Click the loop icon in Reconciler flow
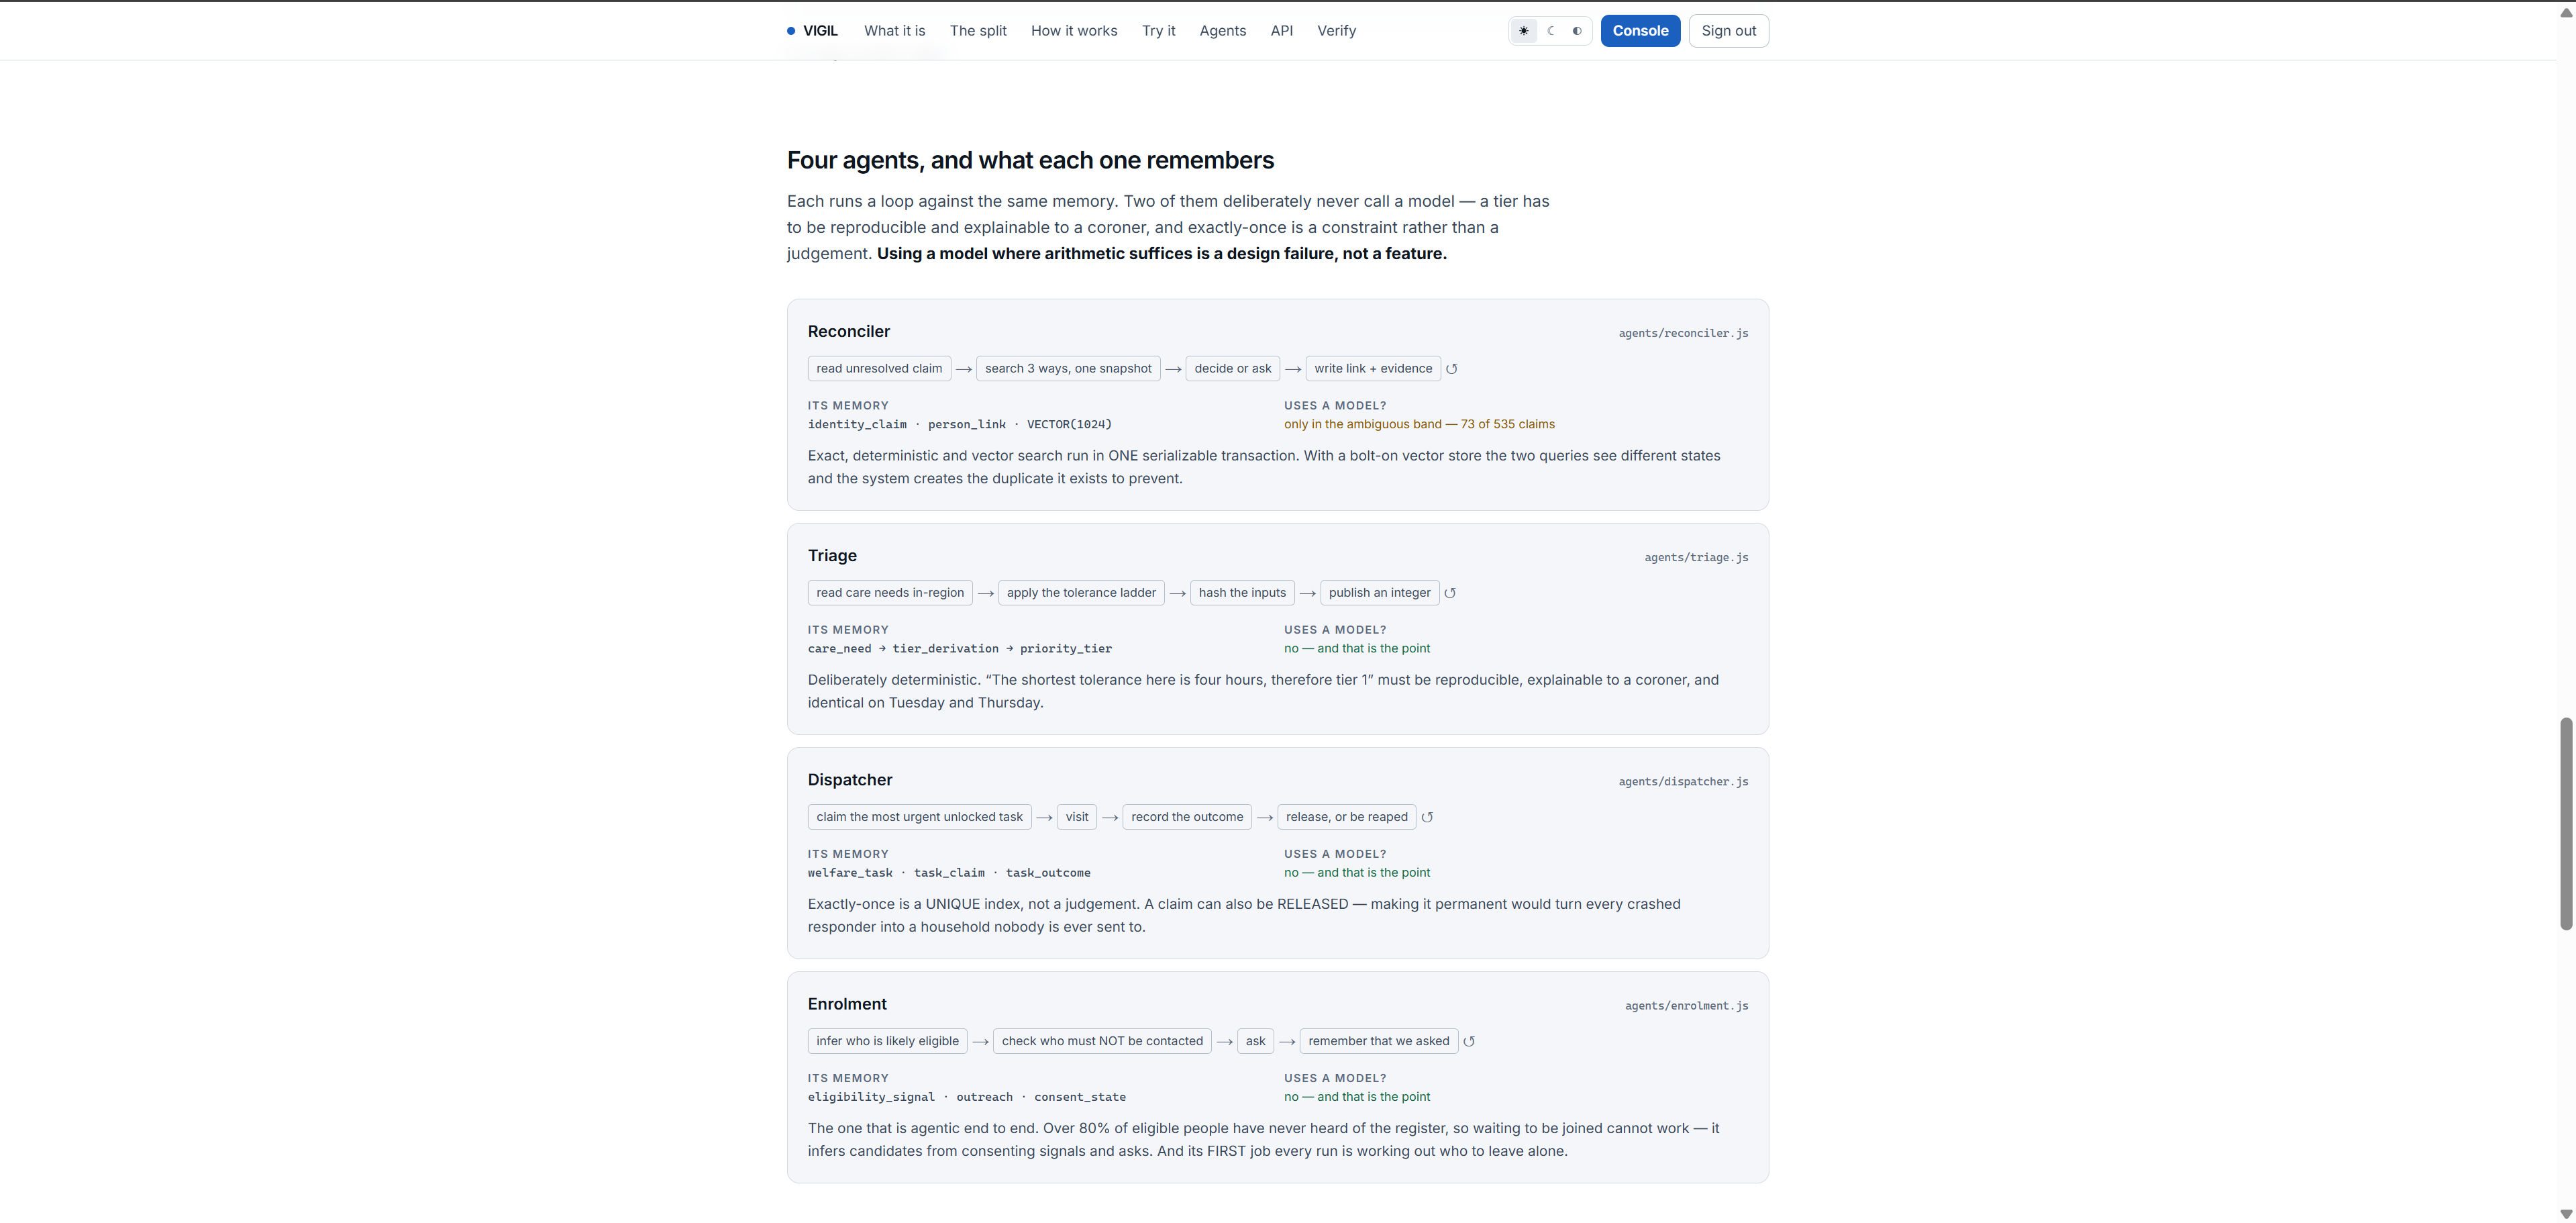 tap(1452, 369)
